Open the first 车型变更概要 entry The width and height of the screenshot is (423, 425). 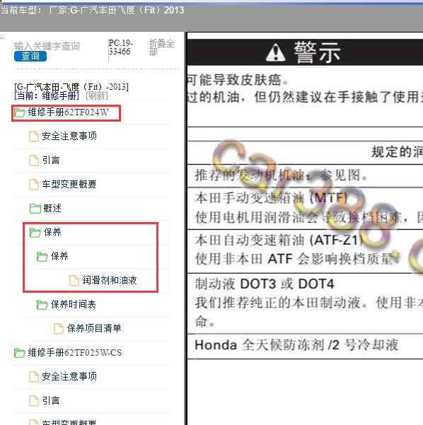click(69, 185)
